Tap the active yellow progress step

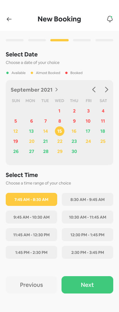pos(59,40)
